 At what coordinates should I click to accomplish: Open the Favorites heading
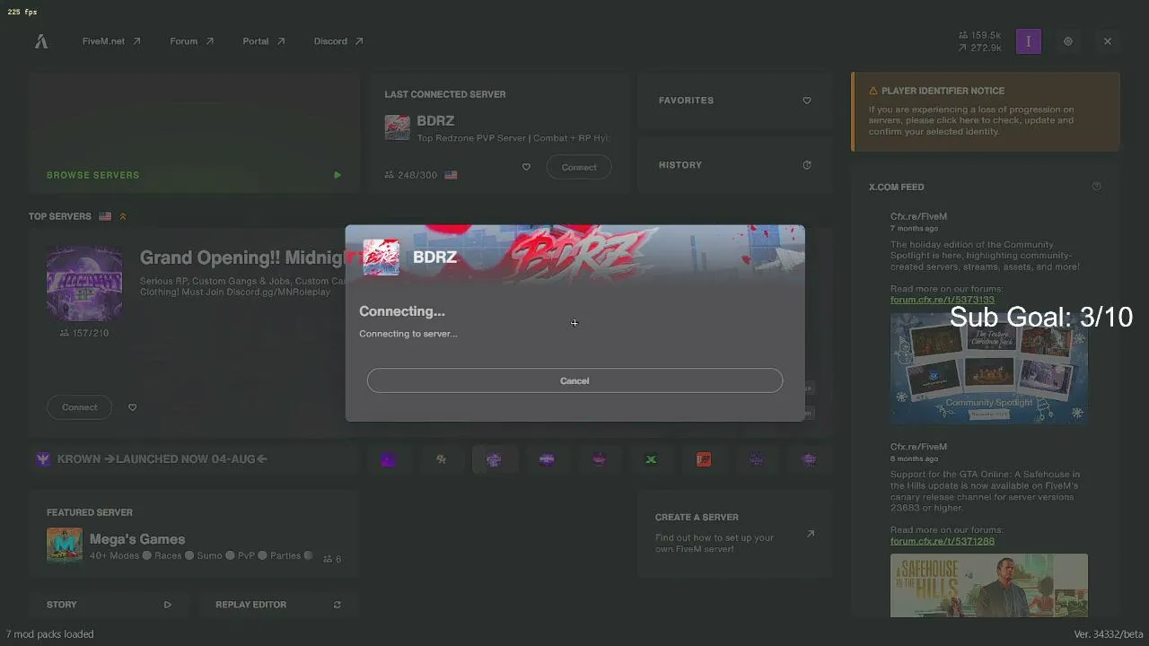(x=686, y=100)
